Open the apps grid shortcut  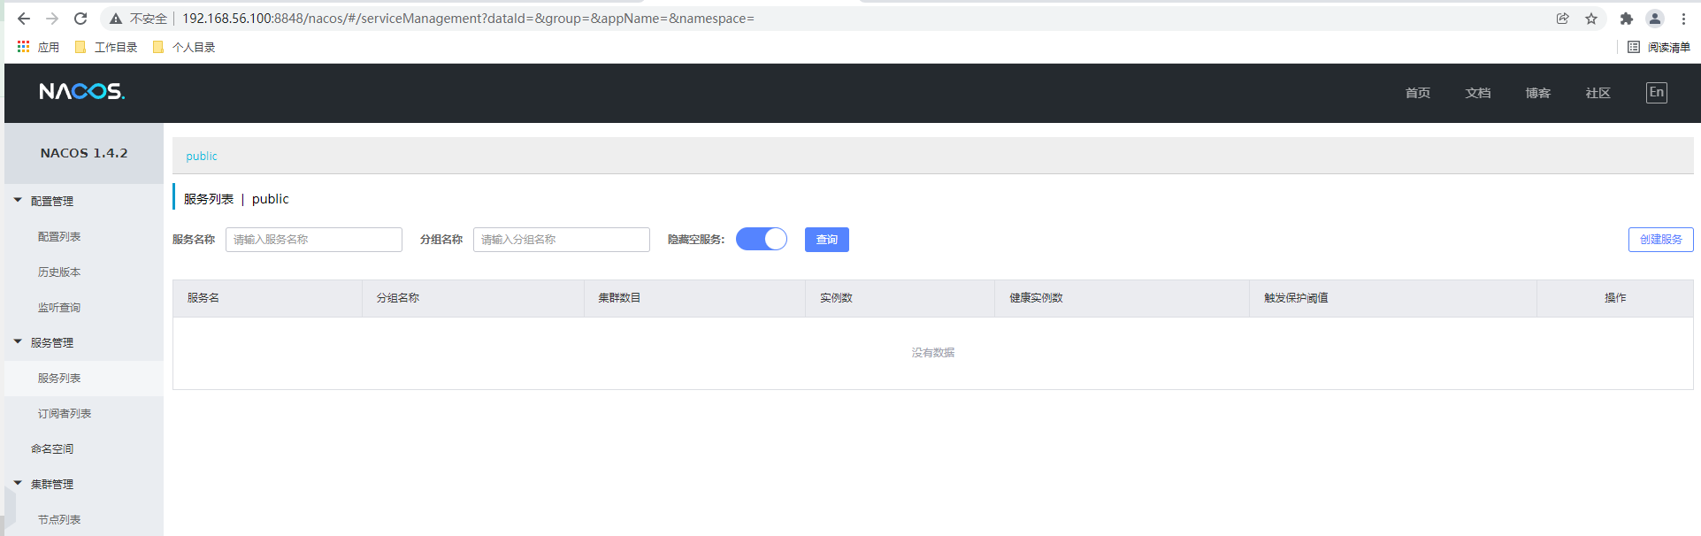(x=24, y=47)
